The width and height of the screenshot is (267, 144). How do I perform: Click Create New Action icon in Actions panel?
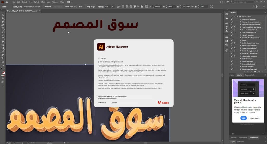[259, 72]
